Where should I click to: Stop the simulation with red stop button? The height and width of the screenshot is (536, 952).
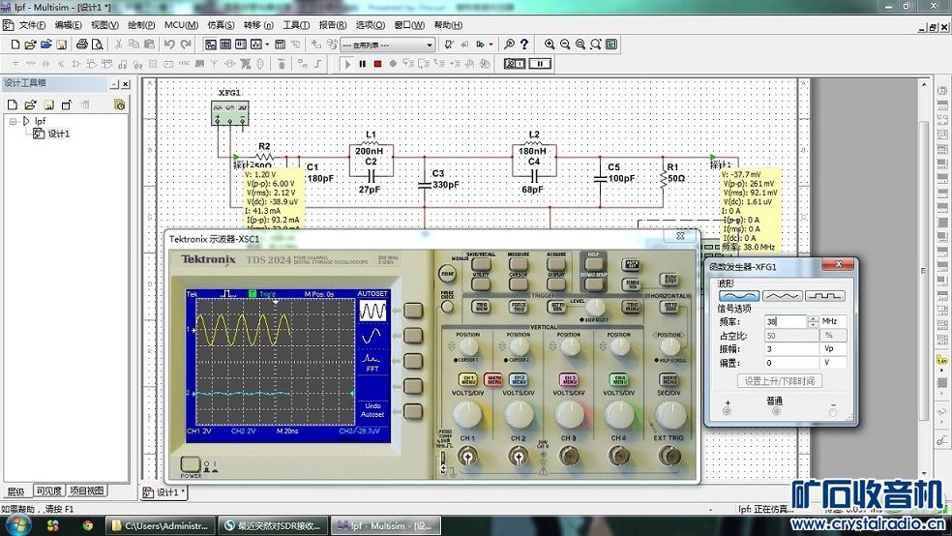[x=377, y=64]
